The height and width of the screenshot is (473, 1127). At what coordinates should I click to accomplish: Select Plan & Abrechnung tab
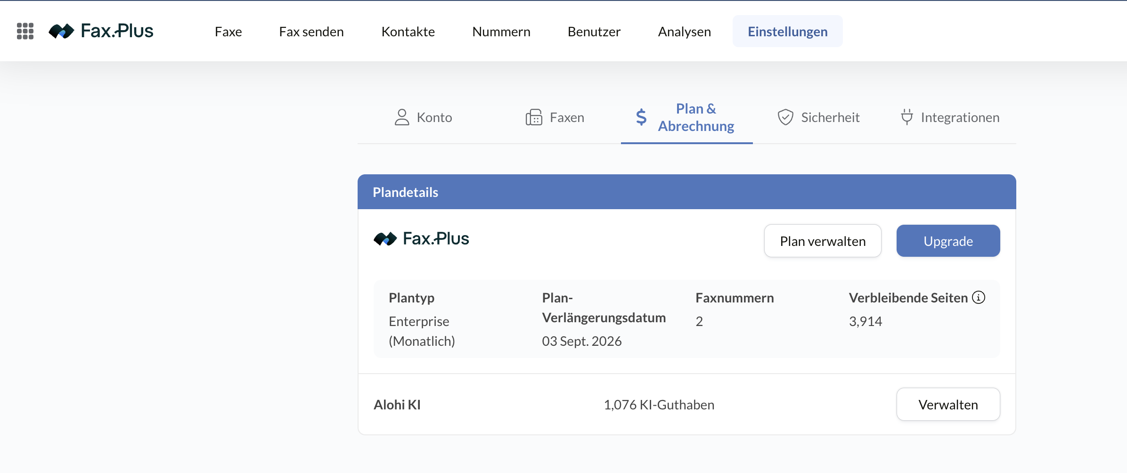click(x=687, y=117)
